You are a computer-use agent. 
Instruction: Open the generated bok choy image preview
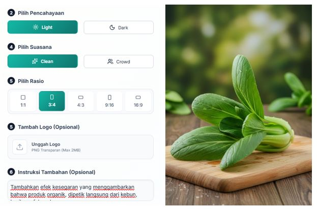tap(239, 105)
